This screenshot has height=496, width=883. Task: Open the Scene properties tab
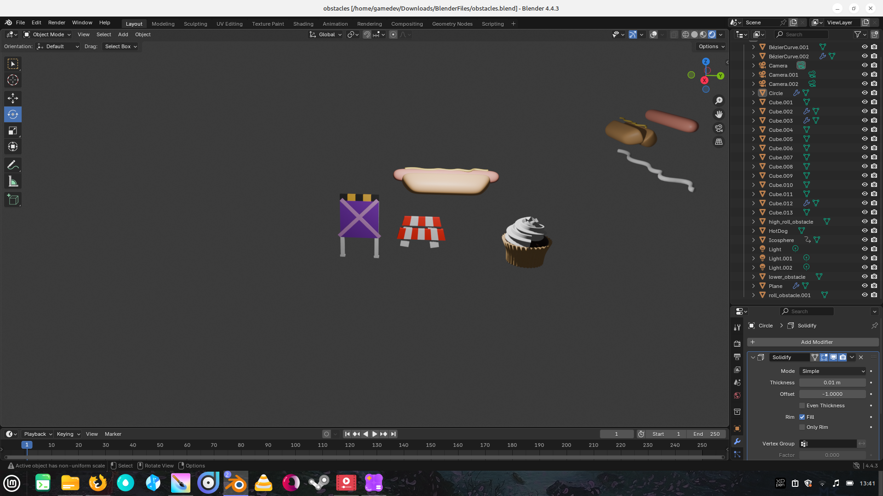737,383
